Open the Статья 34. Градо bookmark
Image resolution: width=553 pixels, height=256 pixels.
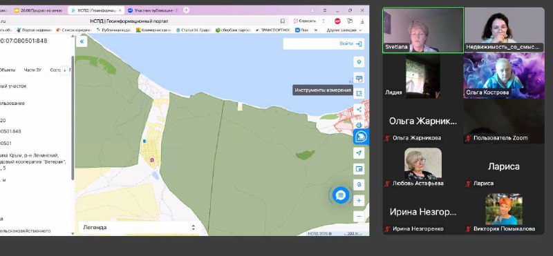(194, 30)
